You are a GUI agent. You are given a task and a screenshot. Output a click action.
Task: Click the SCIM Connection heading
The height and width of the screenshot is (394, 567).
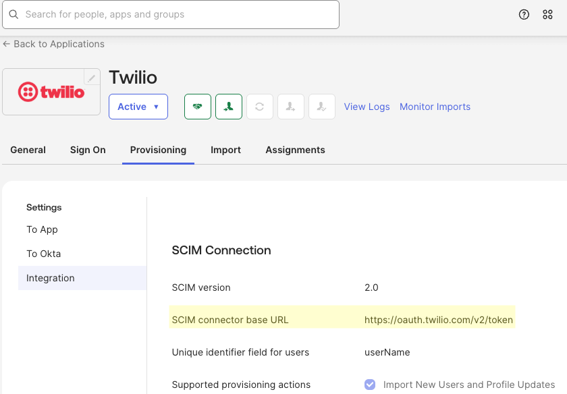coord(221,250)
